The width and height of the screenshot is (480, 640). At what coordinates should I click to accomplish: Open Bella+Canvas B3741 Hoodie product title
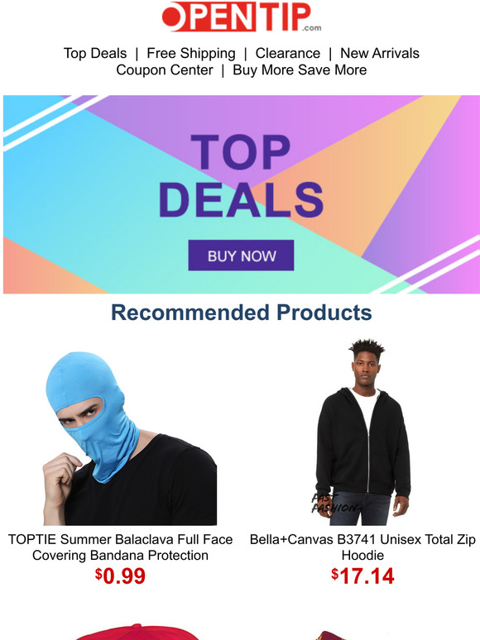[362, 547]
